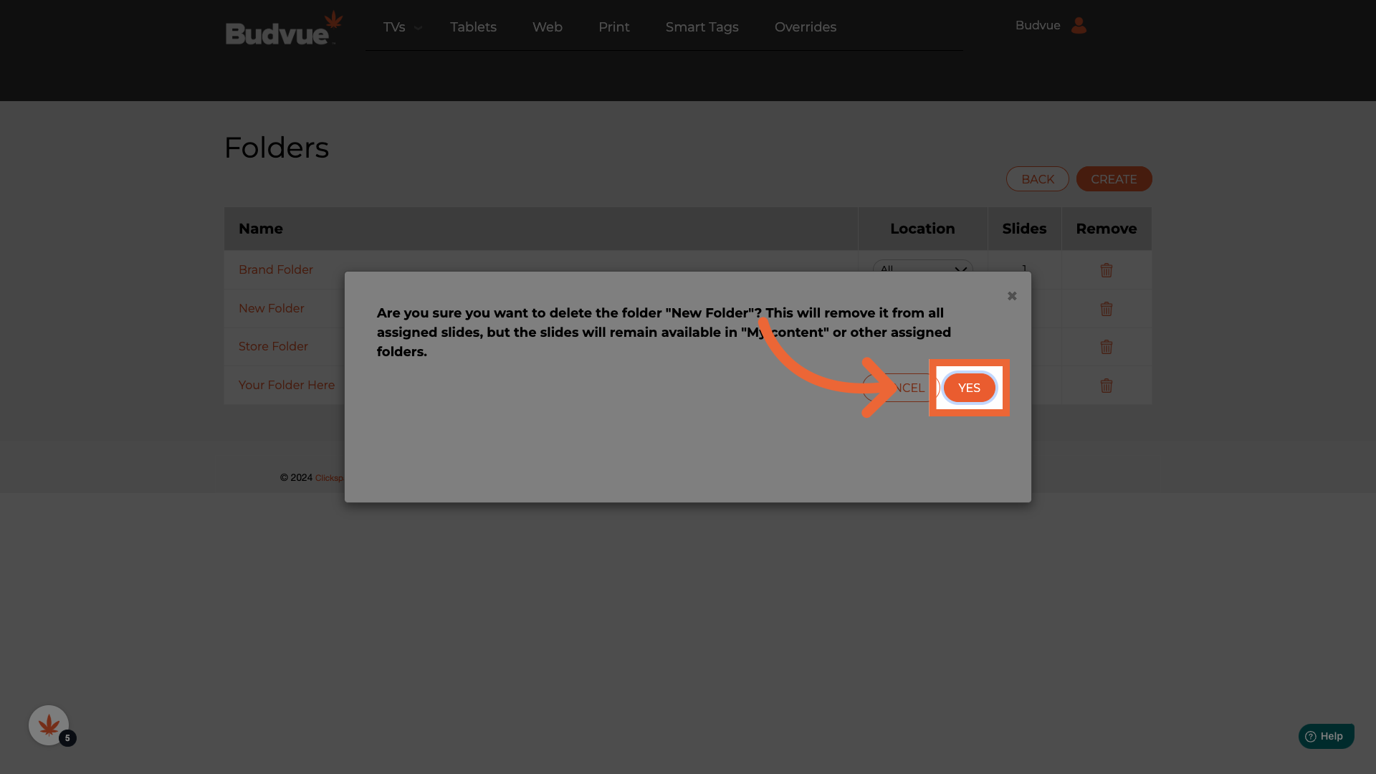Open Brand Folder location dropdown

pyautogui.click(x=922, y=267)
